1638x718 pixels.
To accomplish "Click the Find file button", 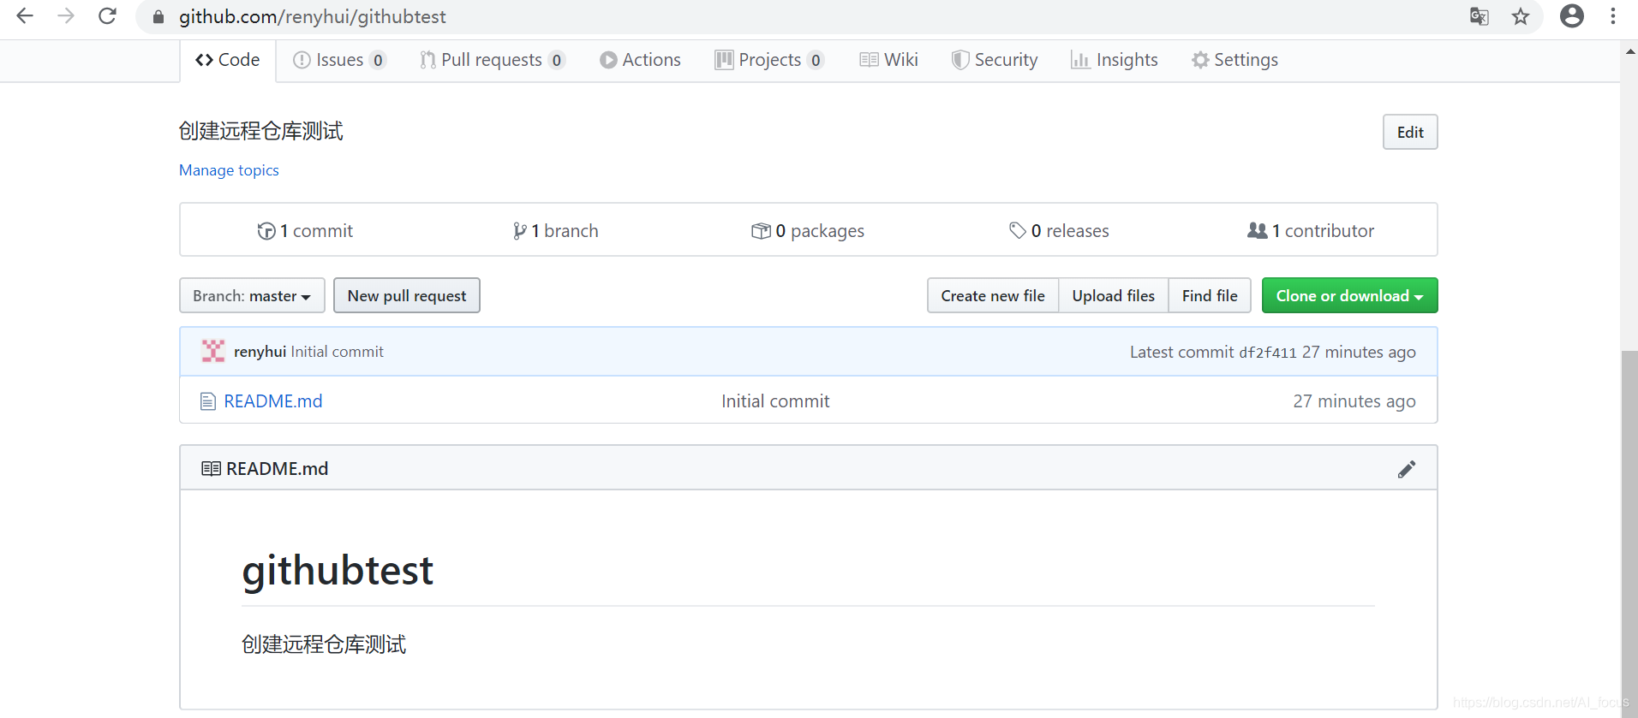I will tap(1210, 295).
